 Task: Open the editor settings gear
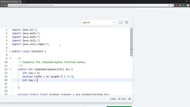(127, 22)
